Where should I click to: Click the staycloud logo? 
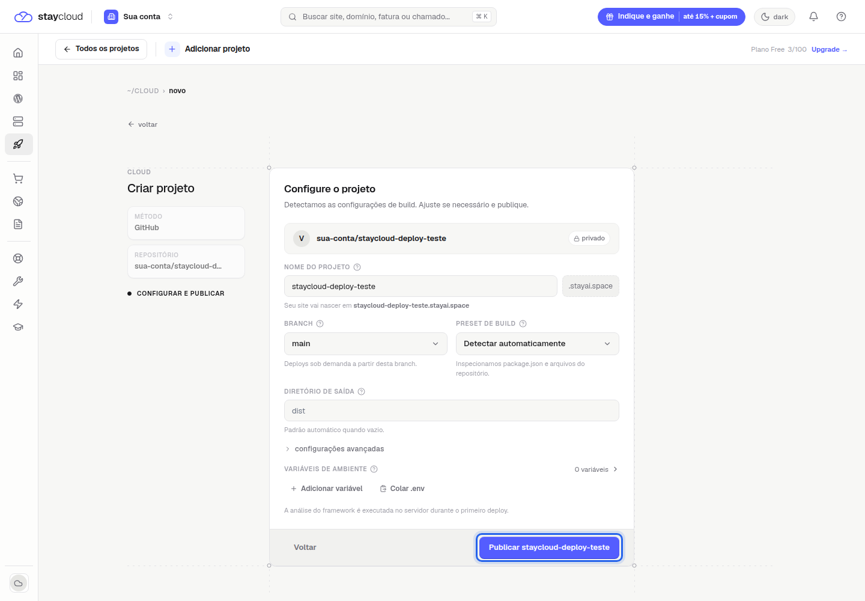click(x=49, y=17)
